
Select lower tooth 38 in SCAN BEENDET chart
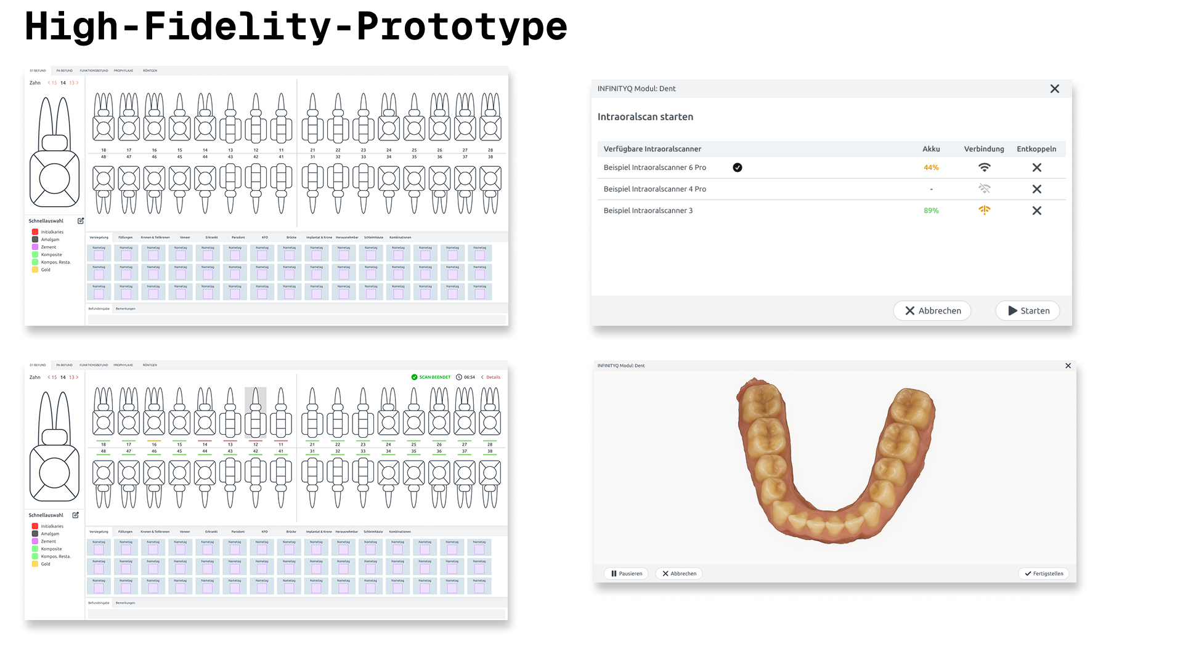point(490,483)
